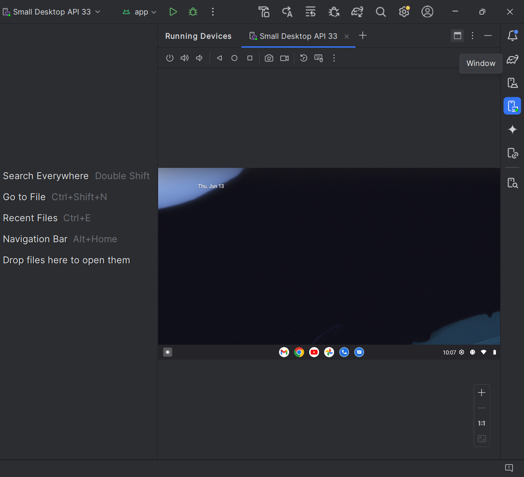
Task: Click the Search Everywhere hint text
Action: (x=46, y=176)
